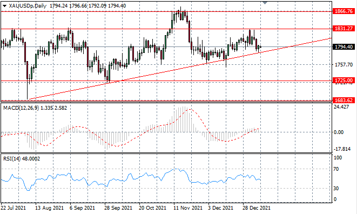
Task: Click the 1757.70 price scale value
Action: click(344, 65)
